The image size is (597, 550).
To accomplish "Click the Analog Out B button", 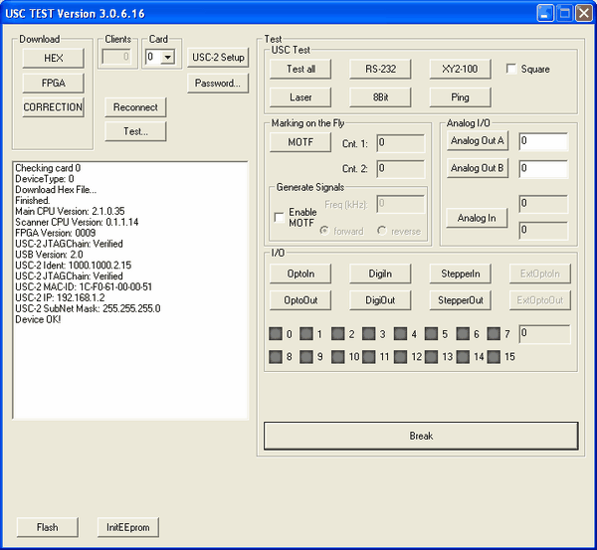I will tap(477, 168).
